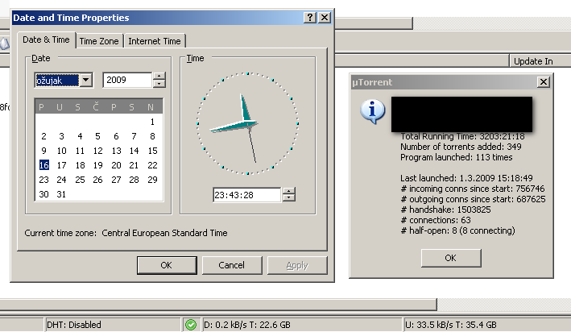The image size is (571, 332).
Task: Click the green network status check icon
Action: pos(191,325)
